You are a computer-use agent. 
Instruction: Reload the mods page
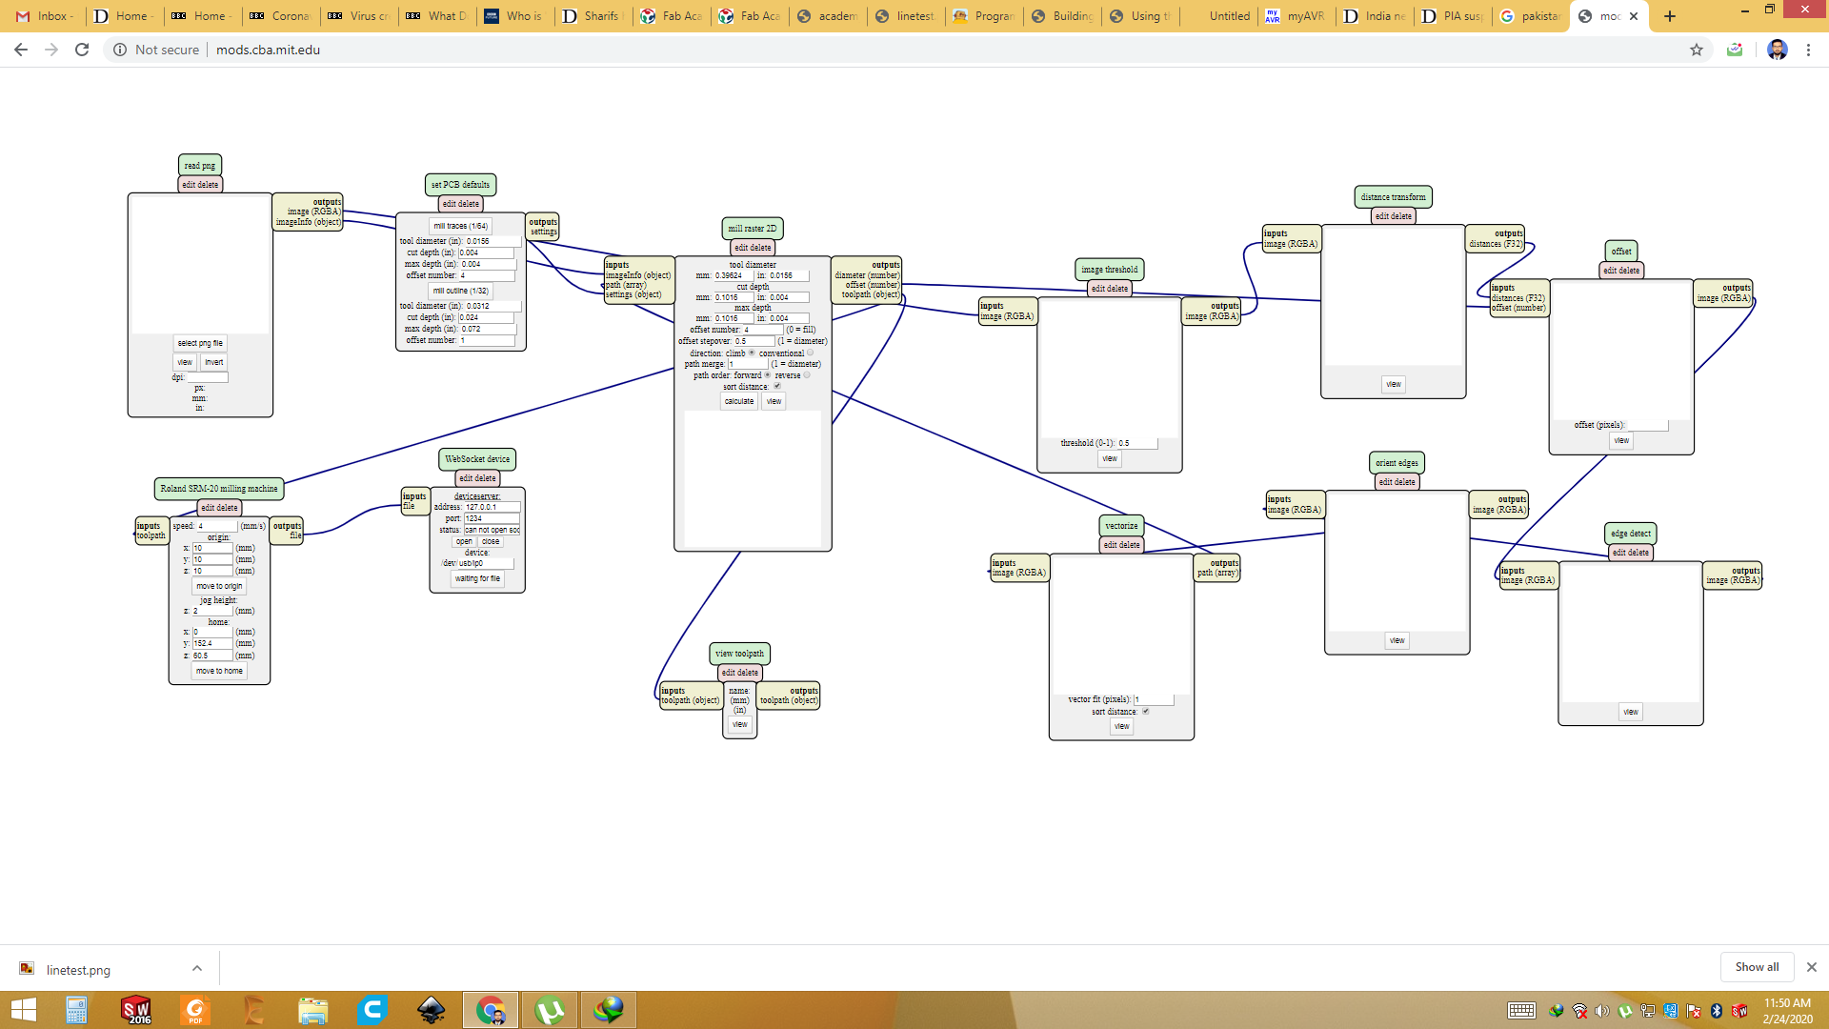click(82, 50)
